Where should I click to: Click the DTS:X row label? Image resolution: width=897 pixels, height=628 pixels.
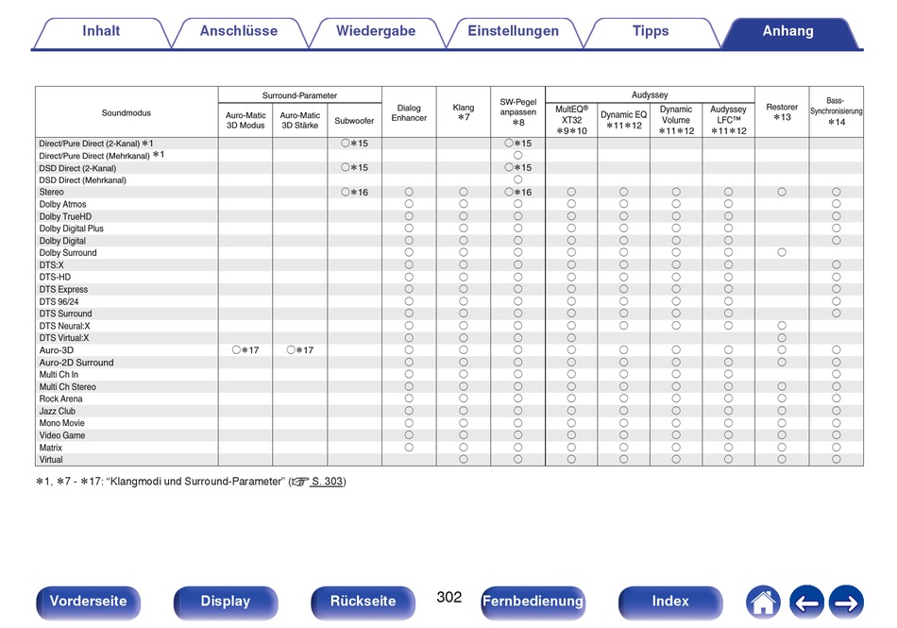pos(52,265)
